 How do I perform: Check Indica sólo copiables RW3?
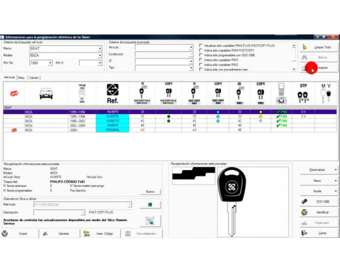point(201,59)
